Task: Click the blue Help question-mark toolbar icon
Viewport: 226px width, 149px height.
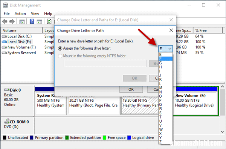Action: [x=32, y=21]
